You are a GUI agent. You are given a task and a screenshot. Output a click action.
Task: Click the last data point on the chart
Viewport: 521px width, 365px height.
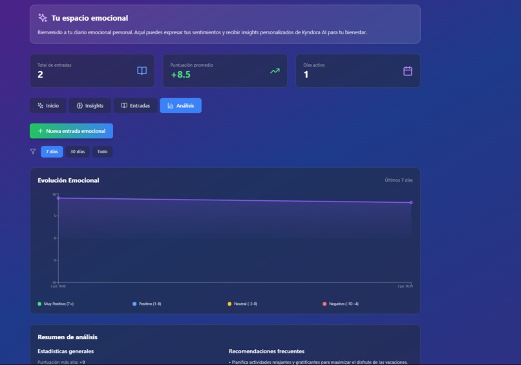[411, 202]
